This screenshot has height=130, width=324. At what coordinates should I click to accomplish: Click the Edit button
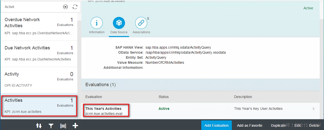(297, 125)
